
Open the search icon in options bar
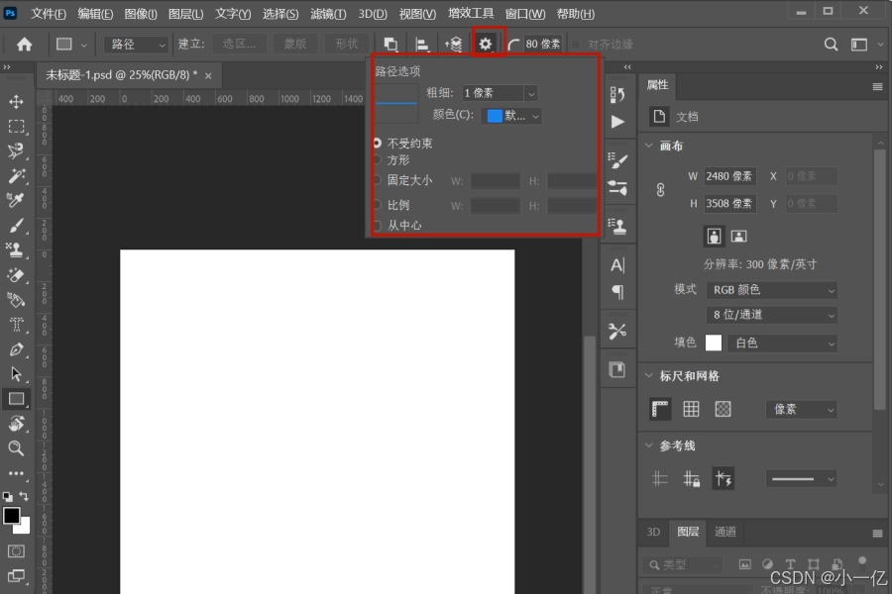click(832, 45)
